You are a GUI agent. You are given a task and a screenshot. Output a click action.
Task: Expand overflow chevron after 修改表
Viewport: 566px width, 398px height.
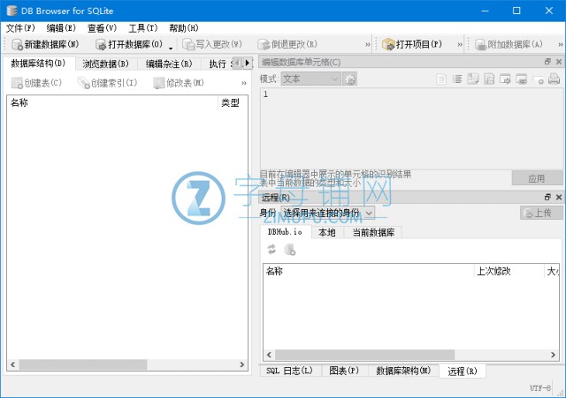(x=244, y=83)
